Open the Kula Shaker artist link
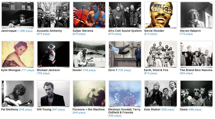The height and width of the screenshot is (119, 215). [152, 109]
